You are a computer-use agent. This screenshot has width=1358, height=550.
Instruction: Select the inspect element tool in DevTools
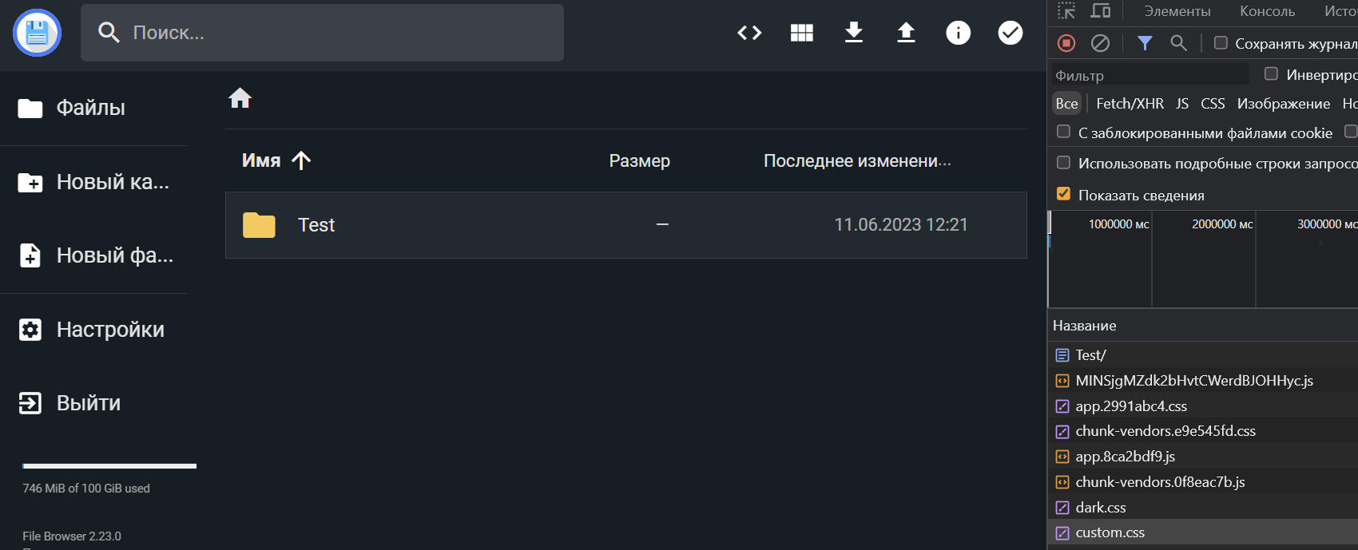tap(1066, 10)
